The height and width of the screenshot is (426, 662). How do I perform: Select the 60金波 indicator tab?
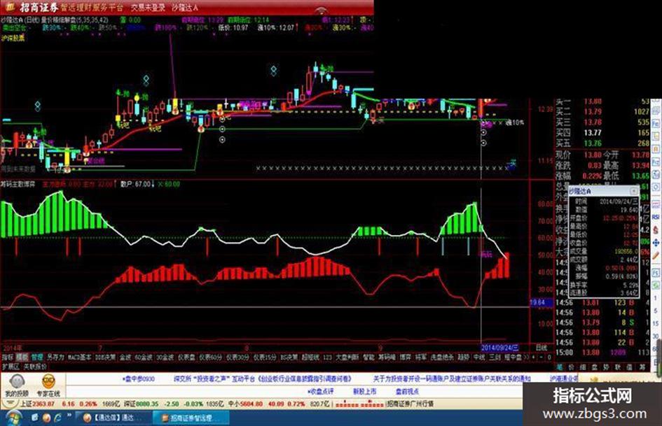(144, 357)
